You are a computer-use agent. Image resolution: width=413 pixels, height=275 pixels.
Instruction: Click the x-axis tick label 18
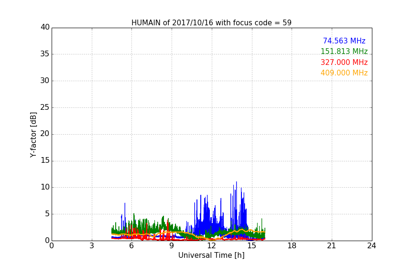point(292,246)
